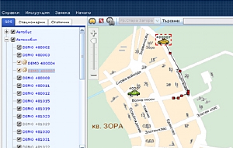Click the red flag icon in toolbar

pyautogui.click(x=101, y=21)
